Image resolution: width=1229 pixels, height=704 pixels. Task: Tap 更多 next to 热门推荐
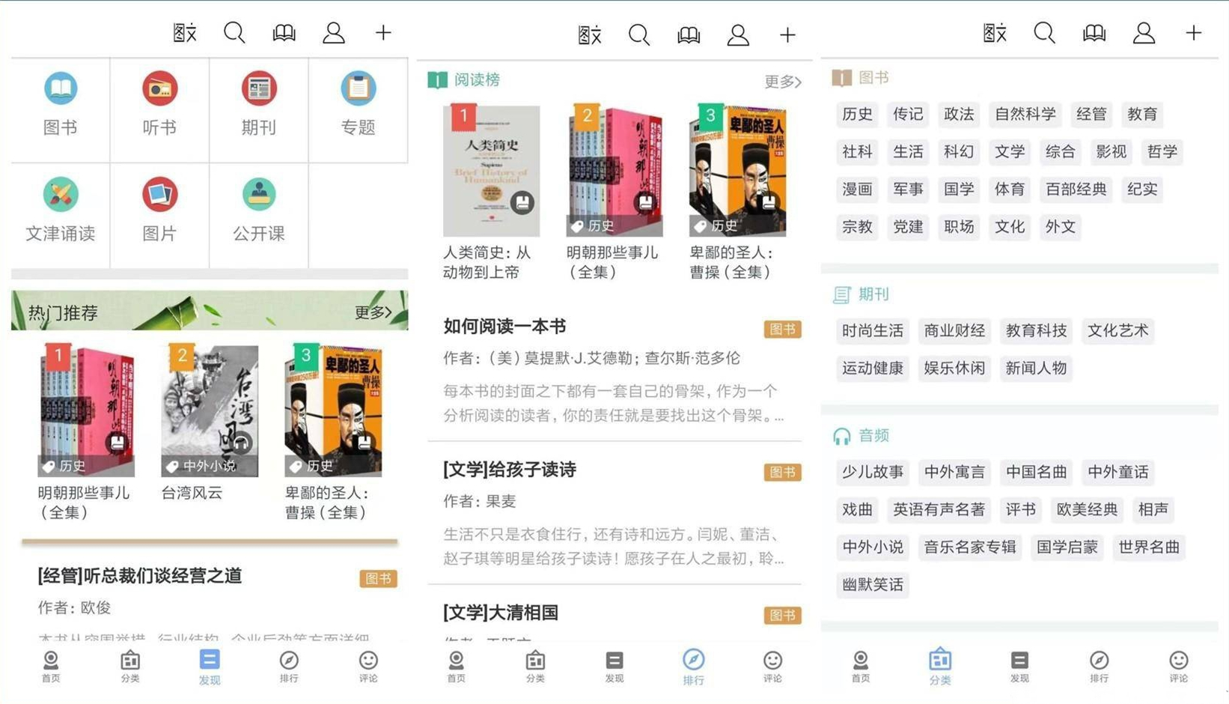372,314
